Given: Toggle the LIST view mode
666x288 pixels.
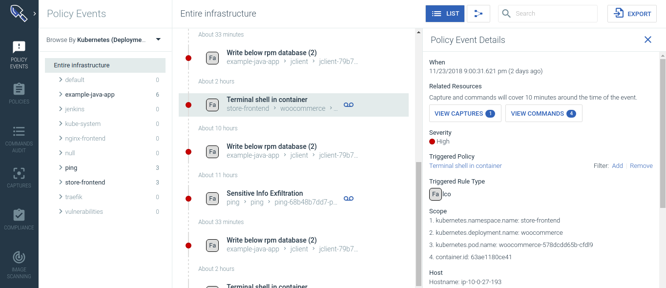Looking at the screenshot, I should pos(445,14).
